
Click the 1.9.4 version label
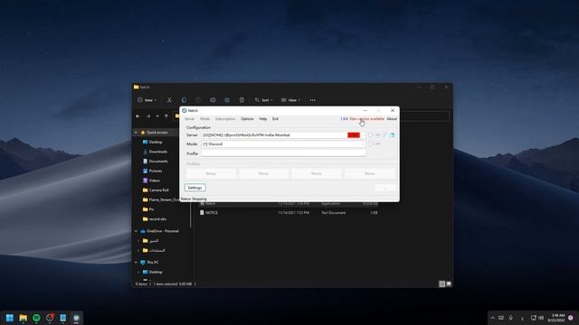[344, 119]
